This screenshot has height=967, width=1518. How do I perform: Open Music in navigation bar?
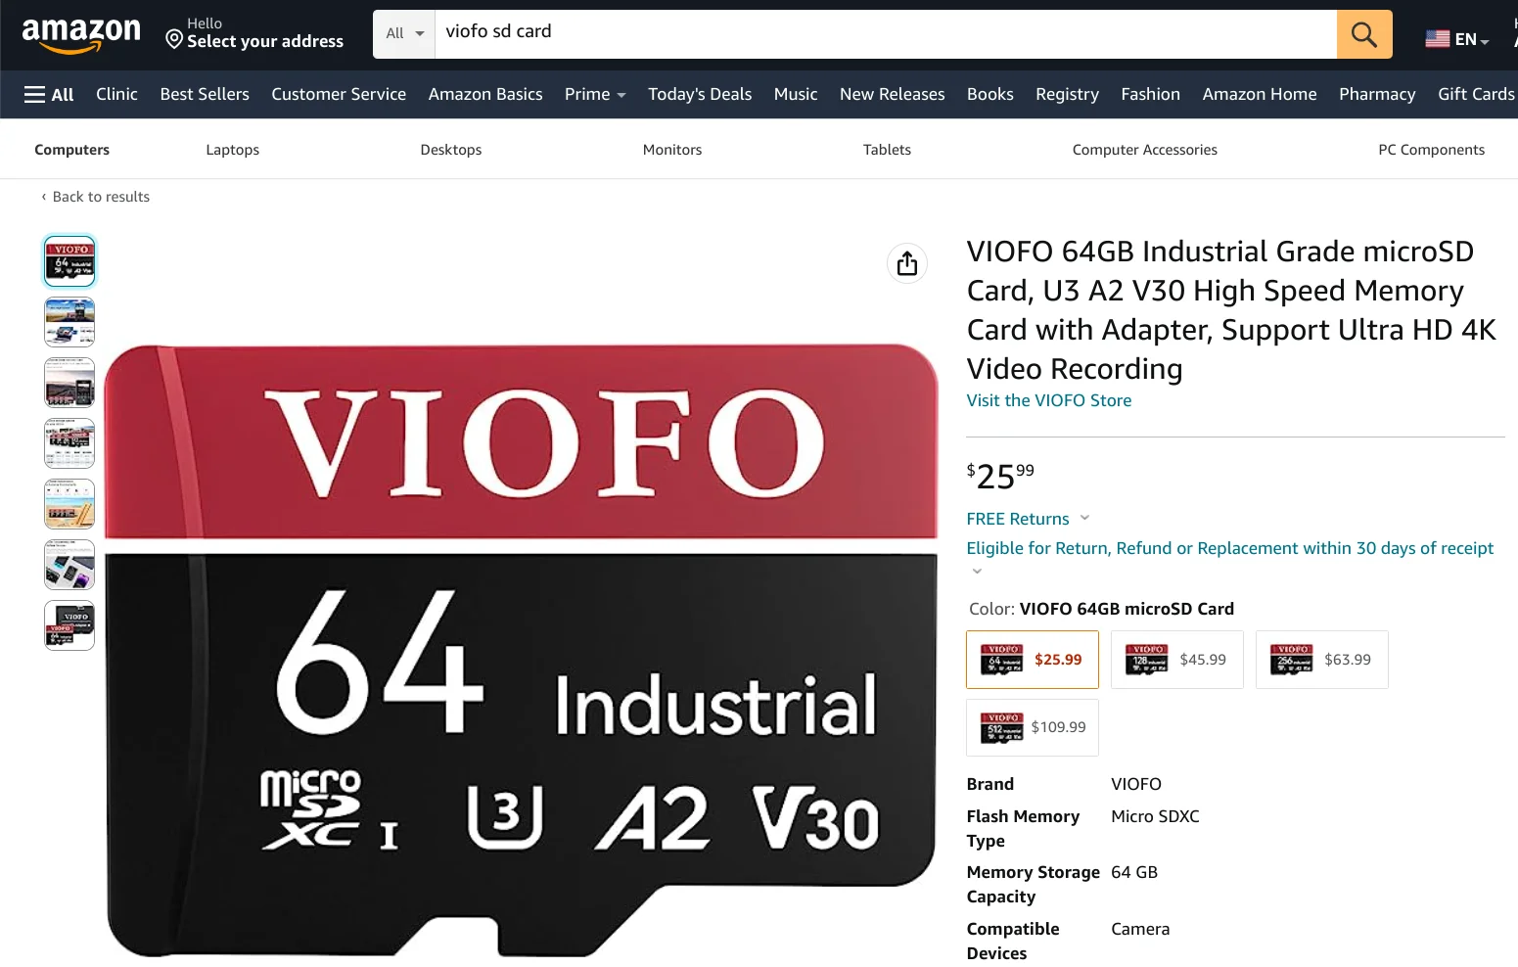(x=796, y=94)
